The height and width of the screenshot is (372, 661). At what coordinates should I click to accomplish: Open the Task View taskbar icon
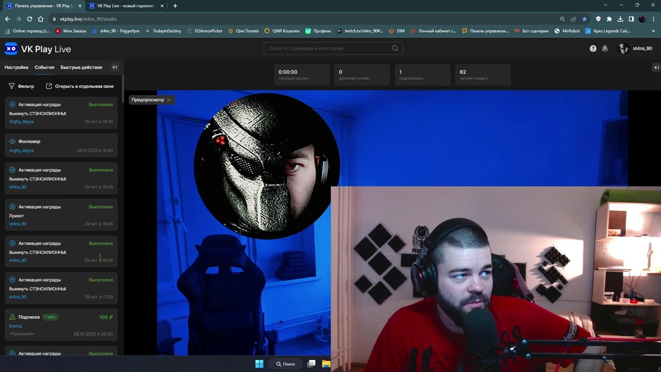pos(311,364)
